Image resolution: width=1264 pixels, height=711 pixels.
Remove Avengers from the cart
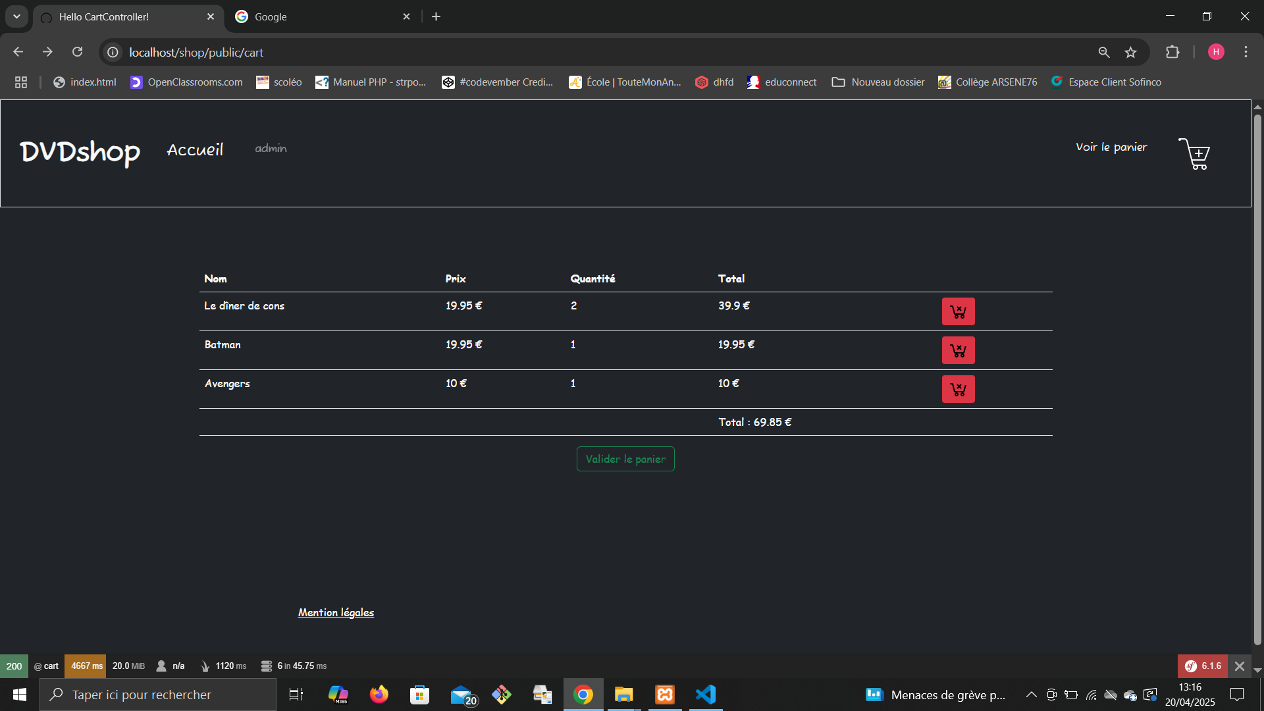tap(958, 389)
